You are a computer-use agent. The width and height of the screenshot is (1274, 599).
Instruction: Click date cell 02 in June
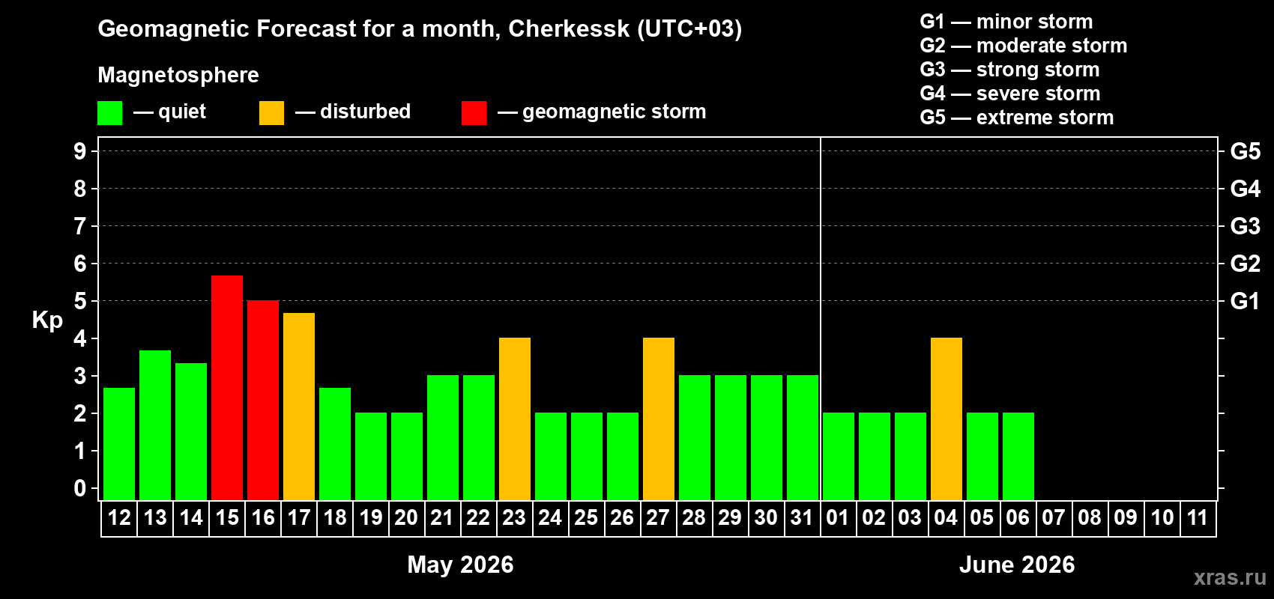pyautogui.click(x=875, y=518)
